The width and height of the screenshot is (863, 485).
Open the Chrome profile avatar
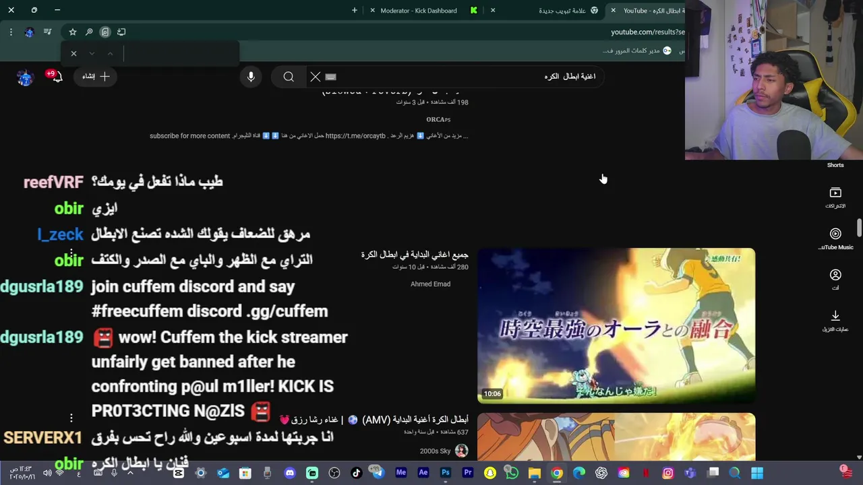pyautogui.click(x=29, y=32)
